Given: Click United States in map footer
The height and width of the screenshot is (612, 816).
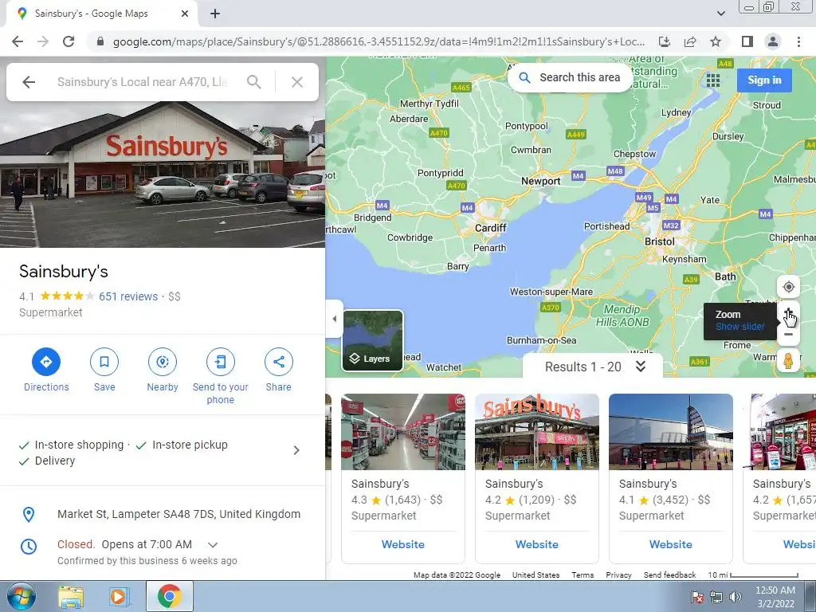Looking at the screenshot, I should (x=535, y=575).
